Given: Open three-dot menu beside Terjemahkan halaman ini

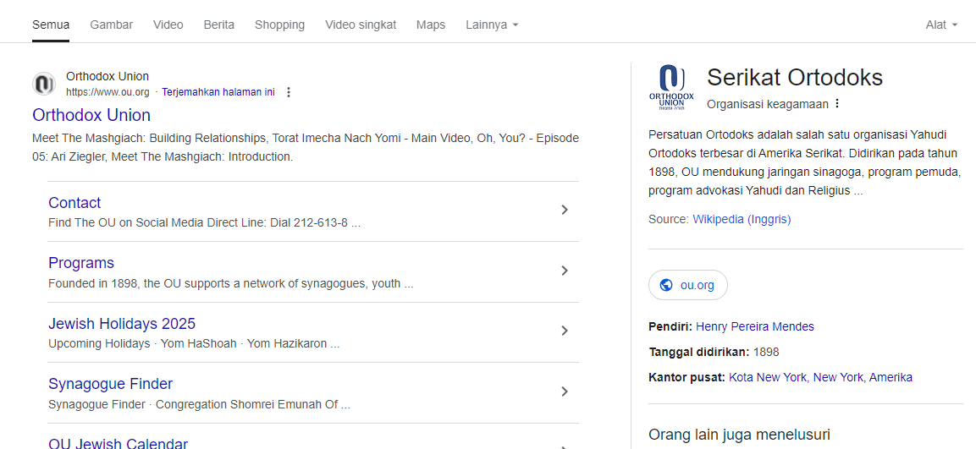Looking at the screenshot, I should 288,92.
